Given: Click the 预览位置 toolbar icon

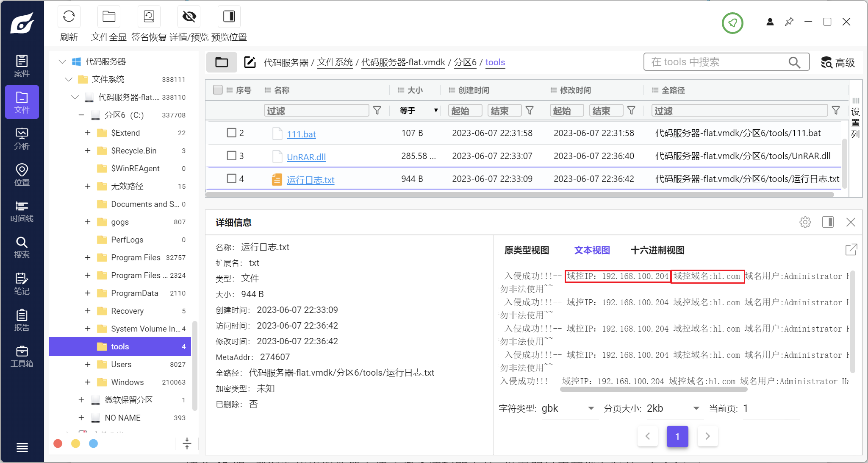Looking at the screenshot, I should (x=229, y=17).
